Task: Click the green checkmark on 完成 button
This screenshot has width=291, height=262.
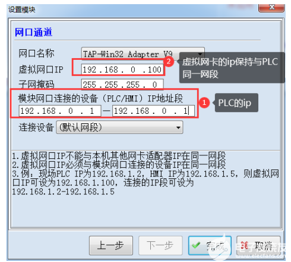Action: (196, 245)
